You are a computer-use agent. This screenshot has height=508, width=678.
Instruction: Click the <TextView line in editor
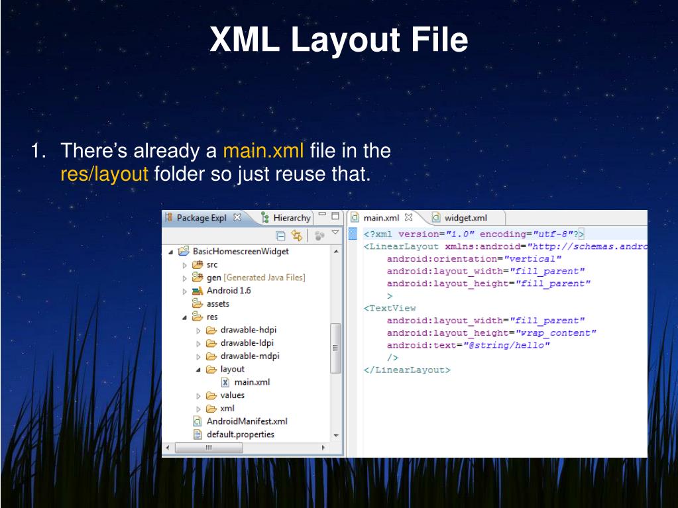point(390,309)
